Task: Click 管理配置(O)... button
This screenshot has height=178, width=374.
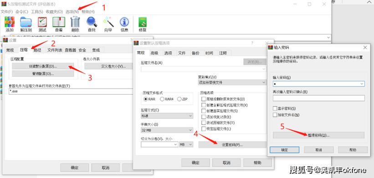Action: coord(43,74)
